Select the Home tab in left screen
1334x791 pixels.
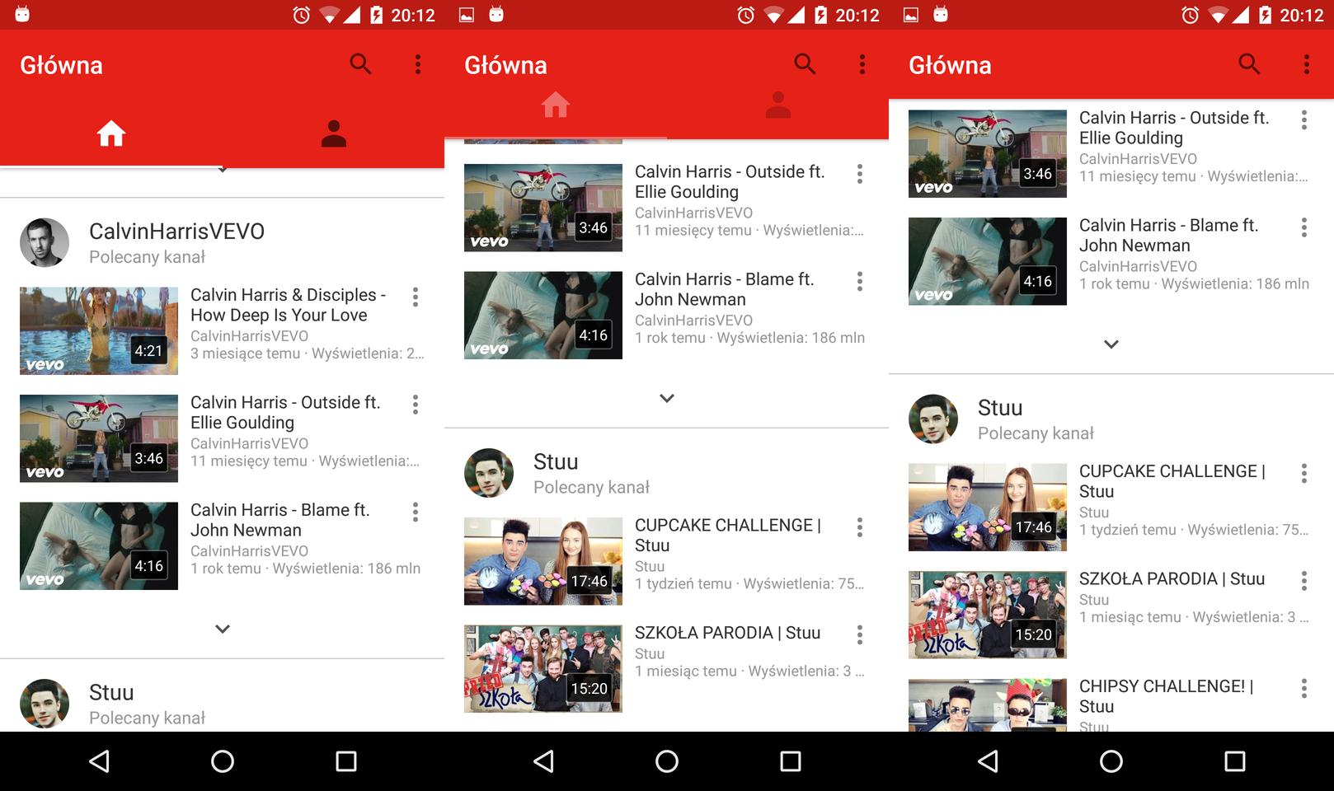pyautogui.click(x=111, y=133)
